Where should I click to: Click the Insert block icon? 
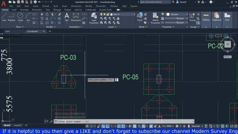[x=140, y=17]
